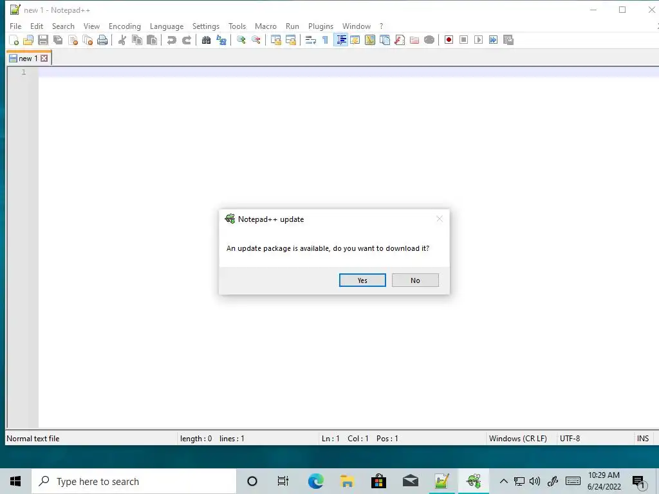Open Replace toolbar icon

221,40
